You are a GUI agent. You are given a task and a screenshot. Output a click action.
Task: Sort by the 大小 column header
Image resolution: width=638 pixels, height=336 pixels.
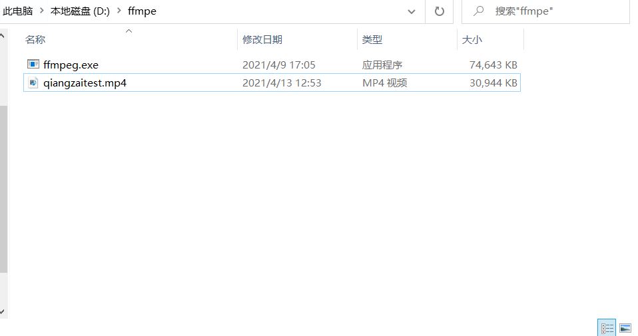[x=472, y=40]
